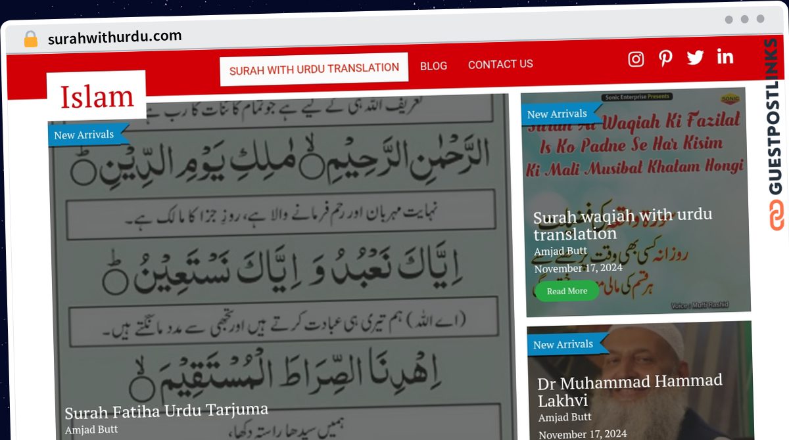This screenshot has width=789, height=440.
Task: Open the Pinterest social icon
Action: 665,58
